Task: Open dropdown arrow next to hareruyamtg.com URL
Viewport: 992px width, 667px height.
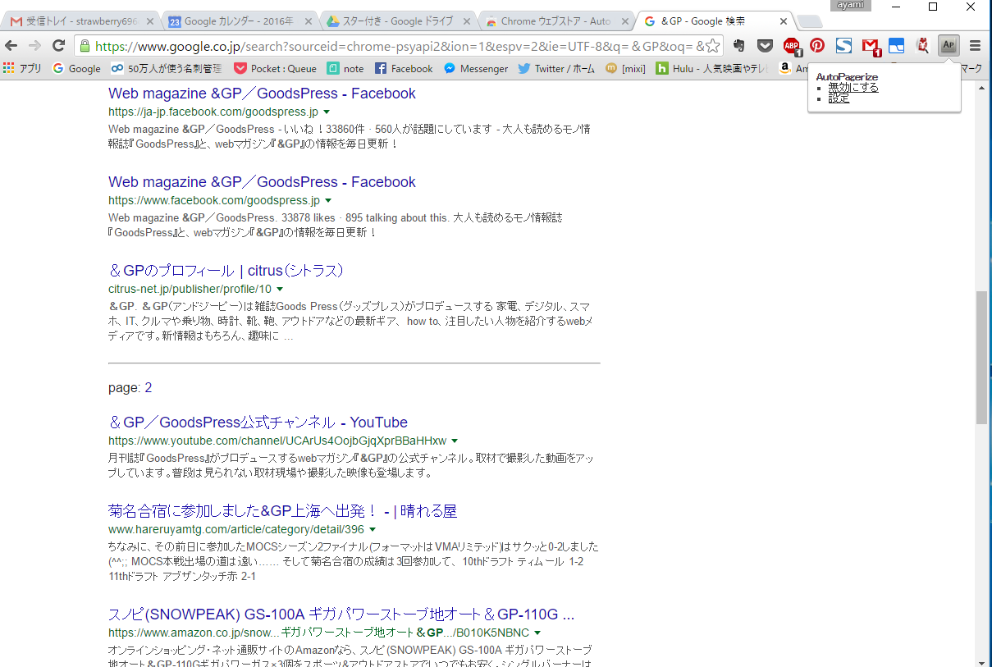Action: click(x=373, y=530)
